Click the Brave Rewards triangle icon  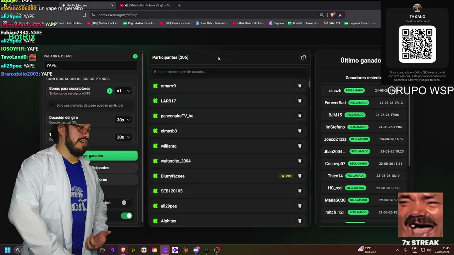[x=340, y=15]
